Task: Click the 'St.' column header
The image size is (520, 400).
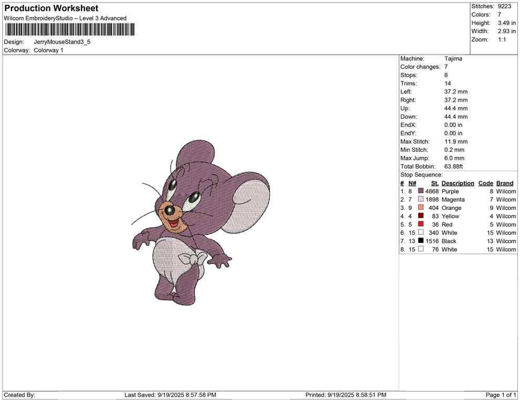Action: pos(435,183)
